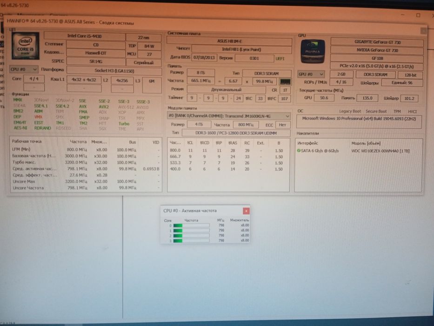434x326 pixels.
Task: Select the 800.0 memory timing row
Action: click(x=228, y=150)
